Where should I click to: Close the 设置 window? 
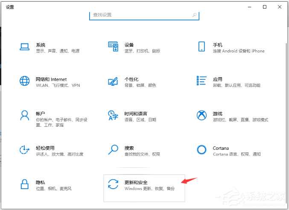click(x=280, y=7)
